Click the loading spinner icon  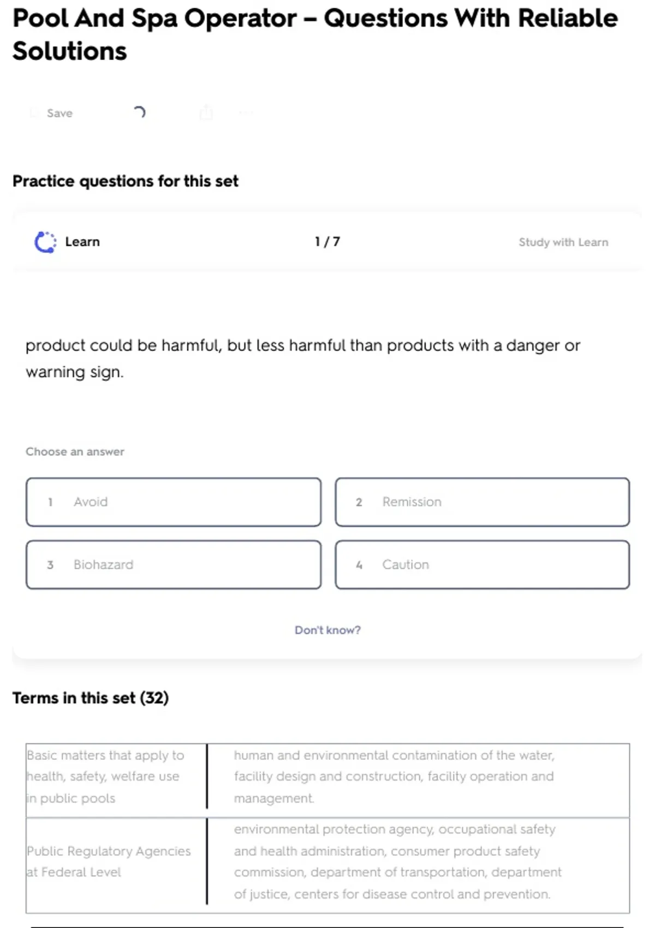[x=139, y=112]
